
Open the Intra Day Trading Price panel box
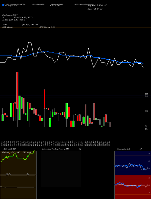pyautogui.click(x=60, y=169)
